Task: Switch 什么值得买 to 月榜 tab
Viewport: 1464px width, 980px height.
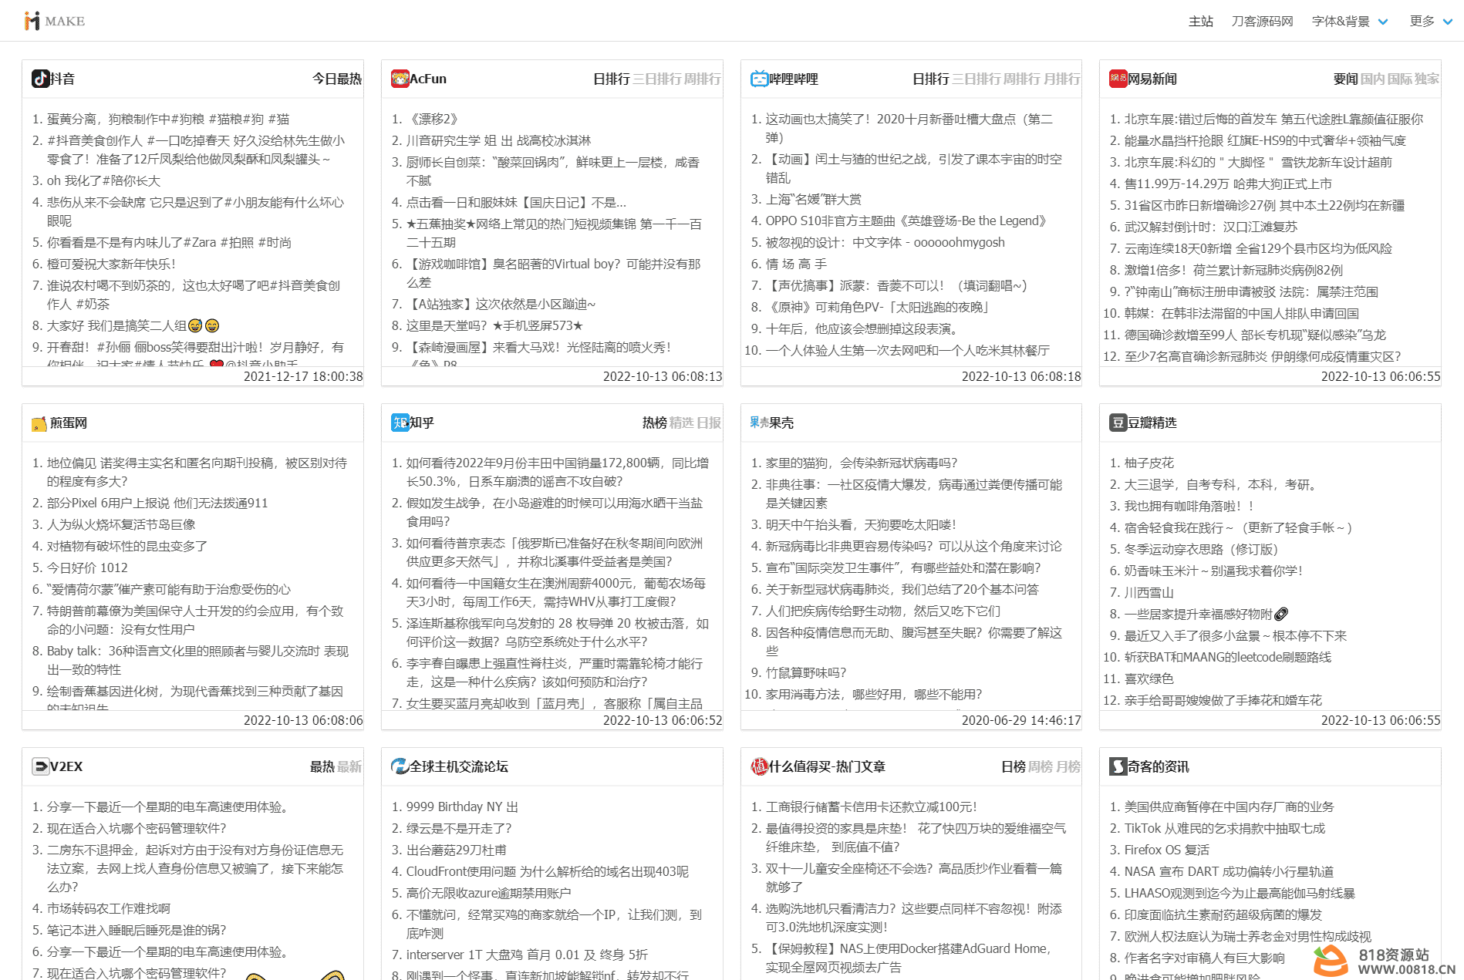Action: click(1068, 766)
